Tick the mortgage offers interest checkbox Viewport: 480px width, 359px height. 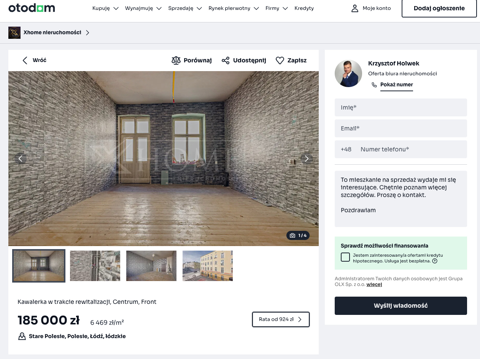[x=345, y=257]
